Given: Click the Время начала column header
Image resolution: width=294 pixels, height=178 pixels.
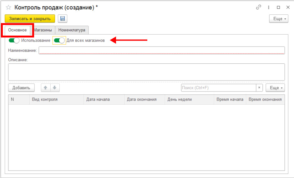Looking at the screenshot, I should tap(230, 99).
